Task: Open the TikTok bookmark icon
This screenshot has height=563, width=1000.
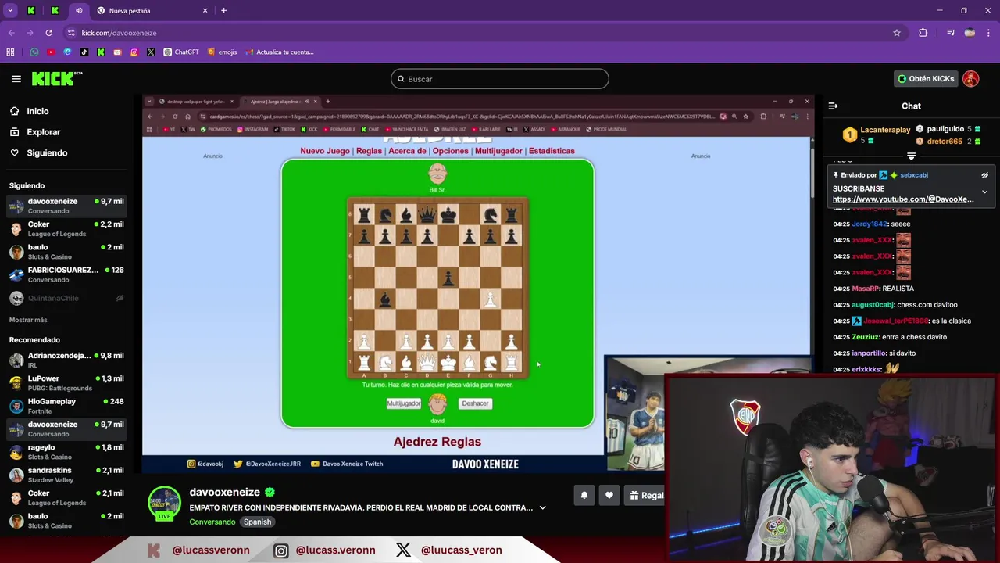Action: 84,52
